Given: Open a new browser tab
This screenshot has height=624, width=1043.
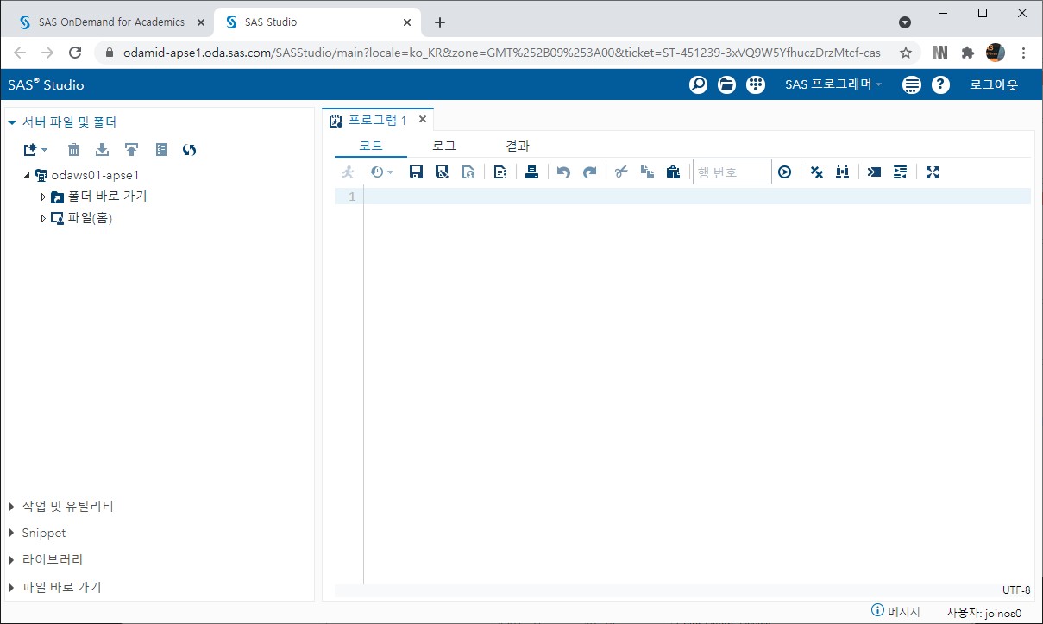Looking at the screenshot, I should 440,22.
